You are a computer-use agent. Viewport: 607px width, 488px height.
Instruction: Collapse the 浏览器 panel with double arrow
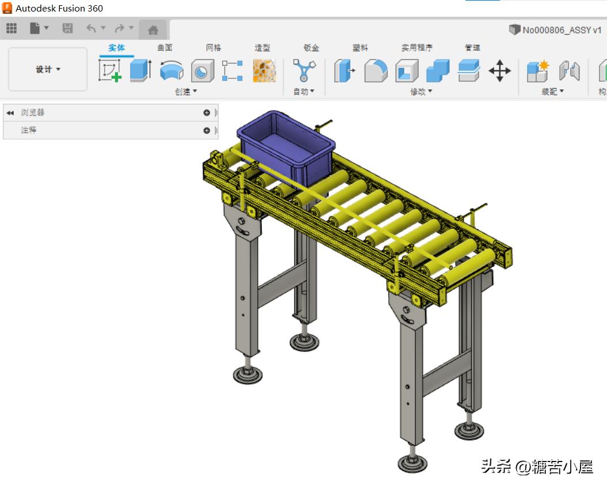[10, 113]
